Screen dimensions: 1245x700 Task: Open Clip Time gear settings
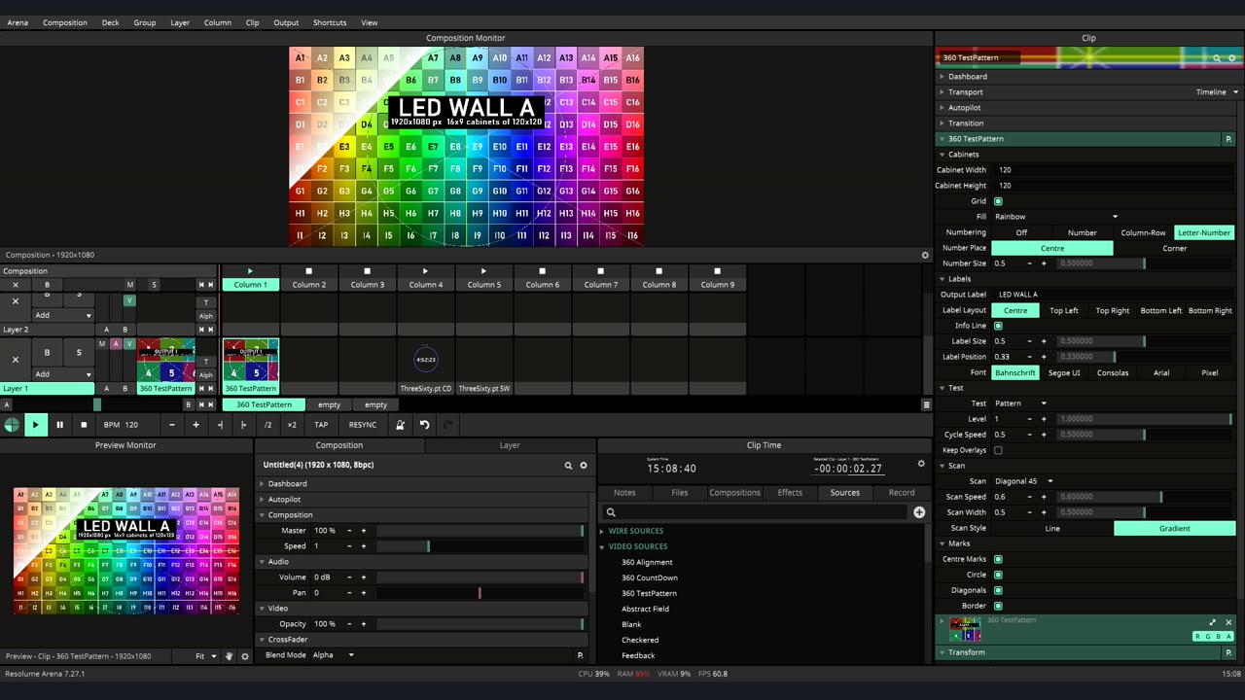pos(921,464)
